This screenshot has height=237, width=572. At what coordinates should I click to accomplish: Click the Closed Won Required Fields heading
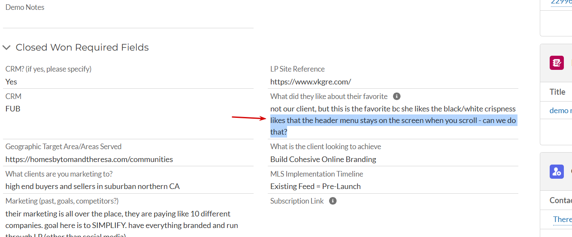pyautogui.click(x=82, y=48)
